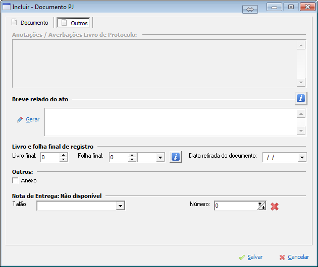
Task: Click the scroll down arrow in the Breve relado text box
Action: click(x=301, y=131)
